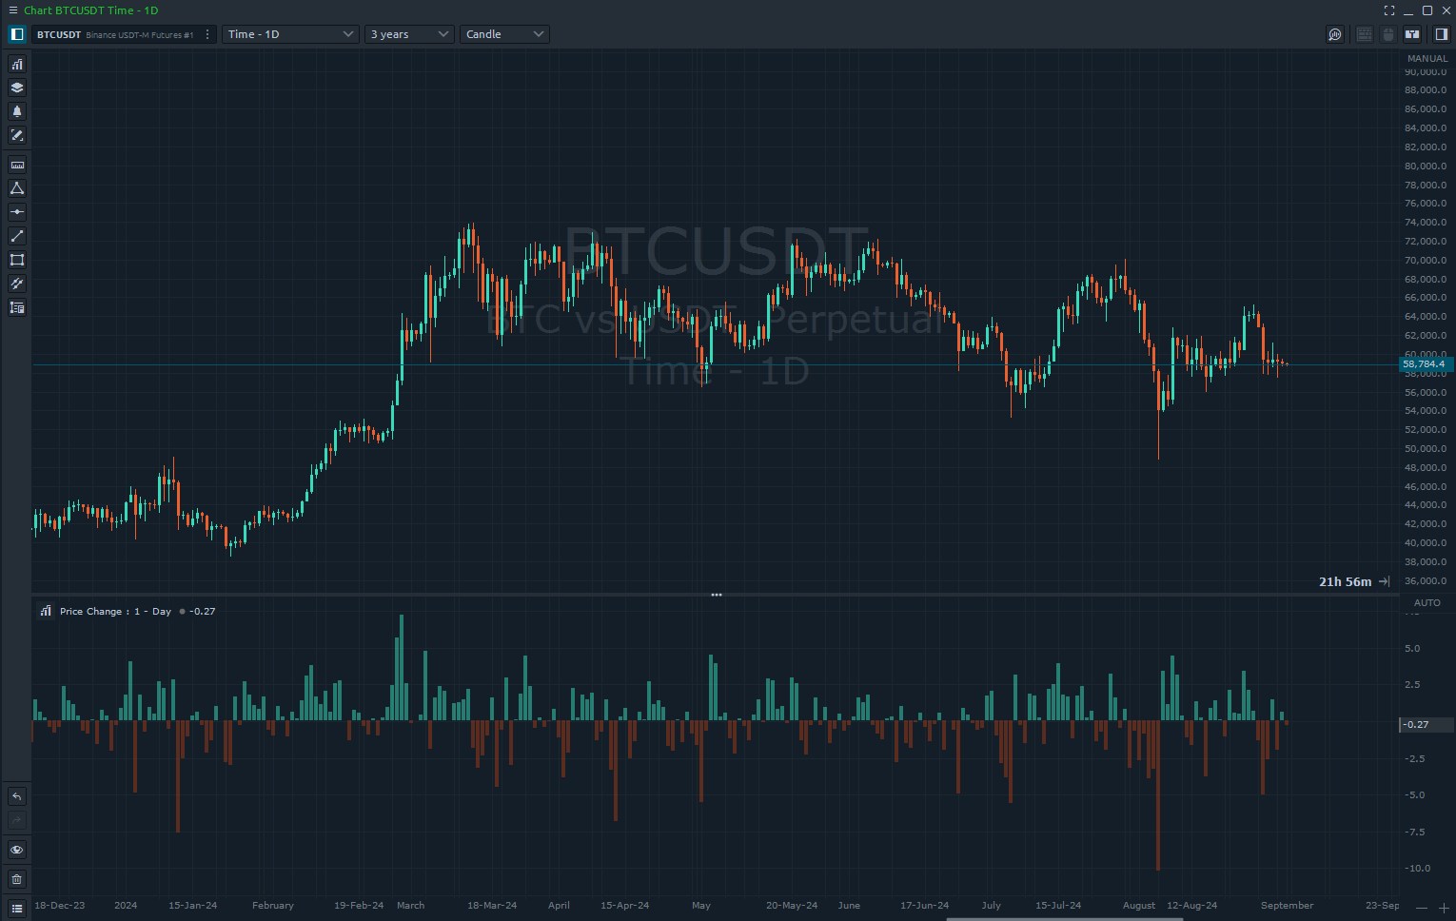Toggle the mouse trading icon

pyautogui.click(x=1388, y=34)
